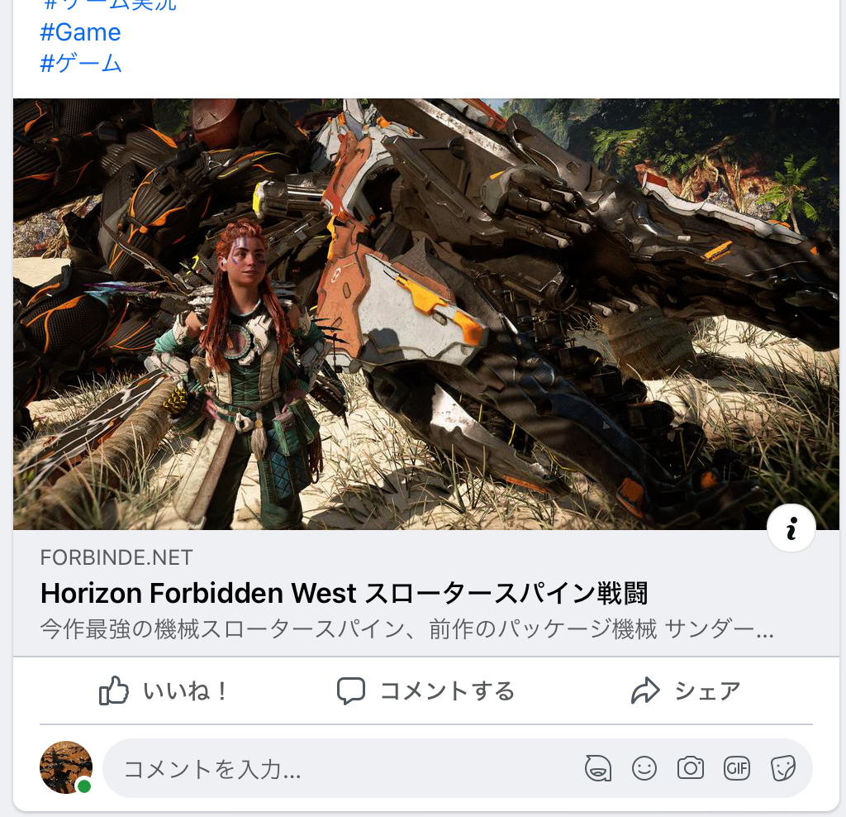Open the avatar sticker picker in comment box
This screenshot has width=846, height=817.
point(598,768)
